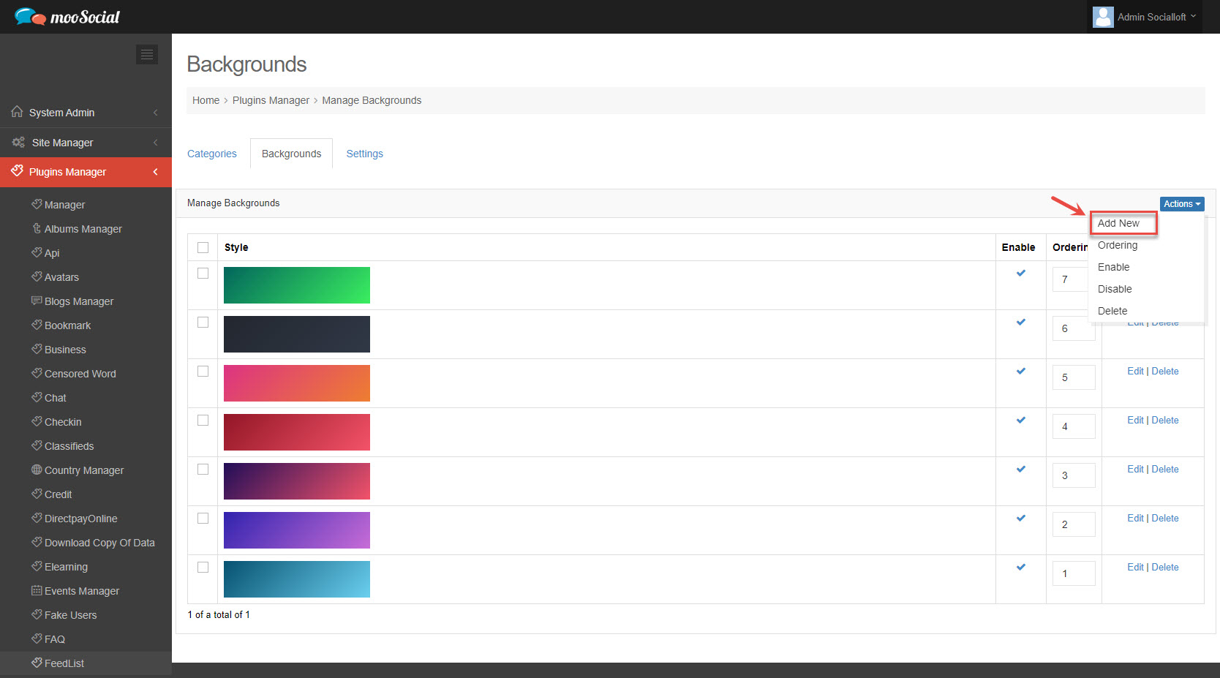This screenshot has width=1220, height=678.
Task: Click the Avatars plugin icon
Action: coord(37,276)
